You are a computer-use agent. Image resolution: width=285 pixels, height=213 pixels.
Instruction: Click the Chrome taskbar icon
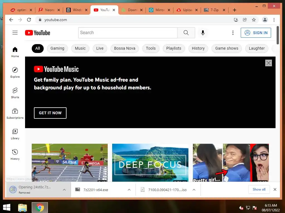tap(40, 207)
